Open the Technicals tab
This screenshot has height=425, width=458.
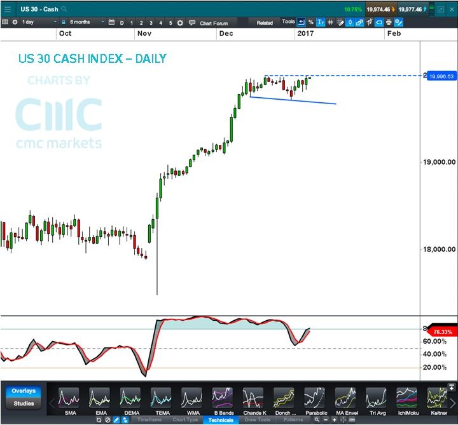[221, 420]
